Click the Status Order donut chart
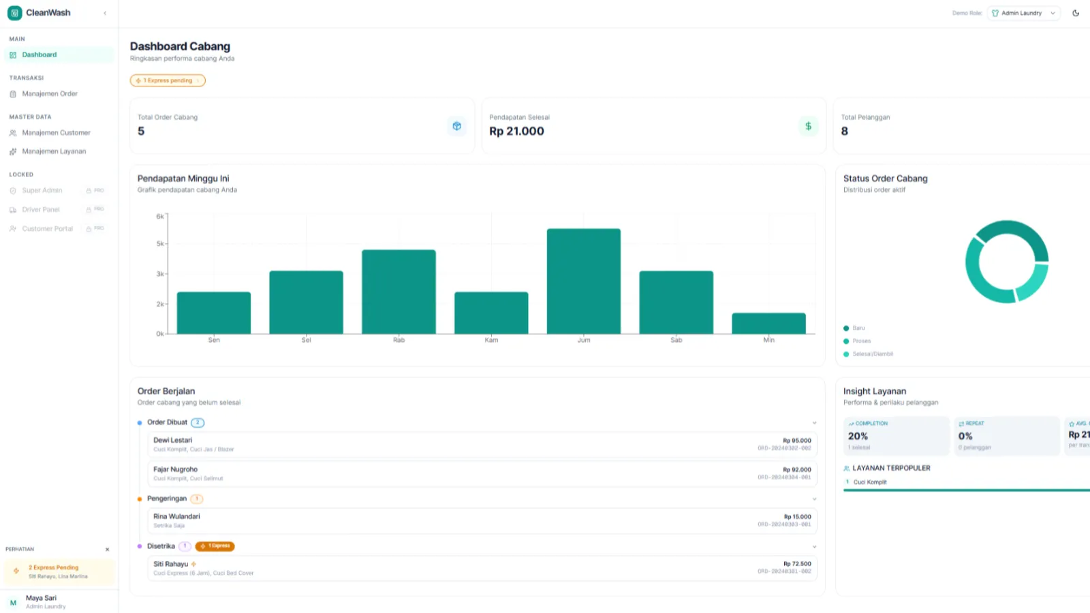1090x613 pixels. 1007,262
